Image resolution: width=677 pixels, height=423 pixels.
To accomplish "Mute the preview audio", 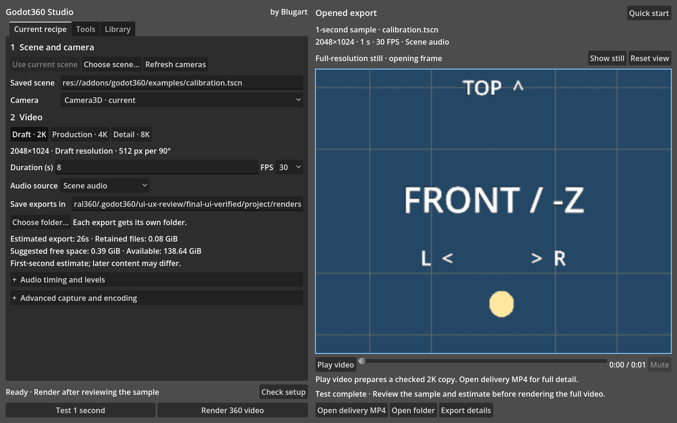I will pyautogui.click(x=660, y=365).
